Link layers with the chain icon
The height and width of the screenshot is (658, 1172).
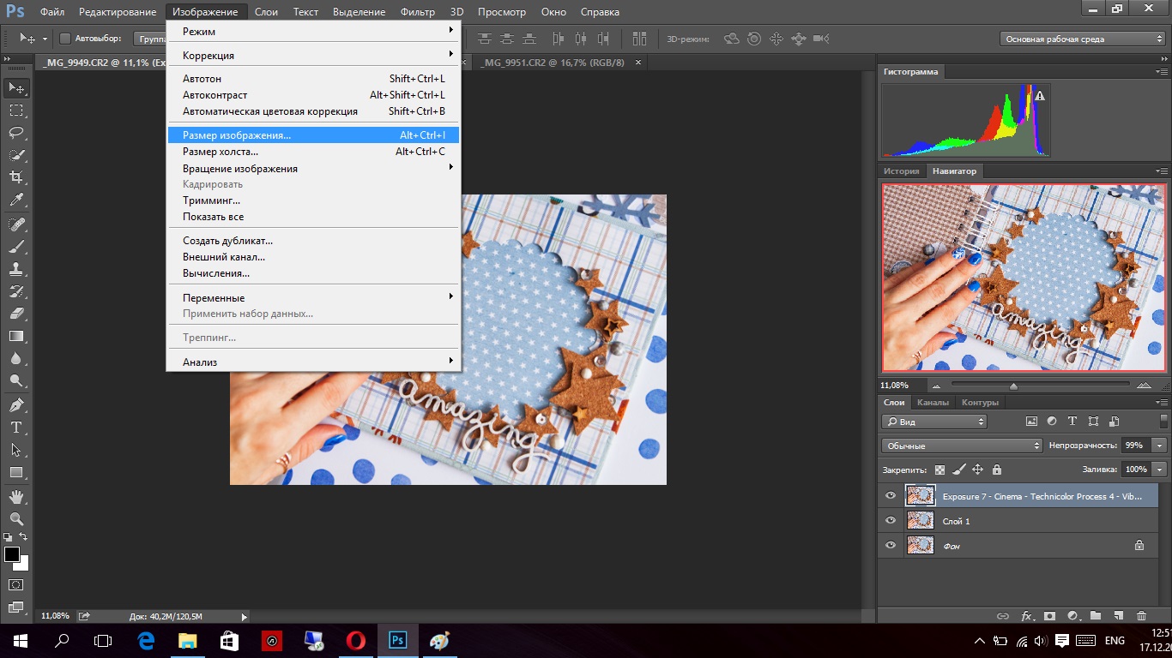point(1002,616)
